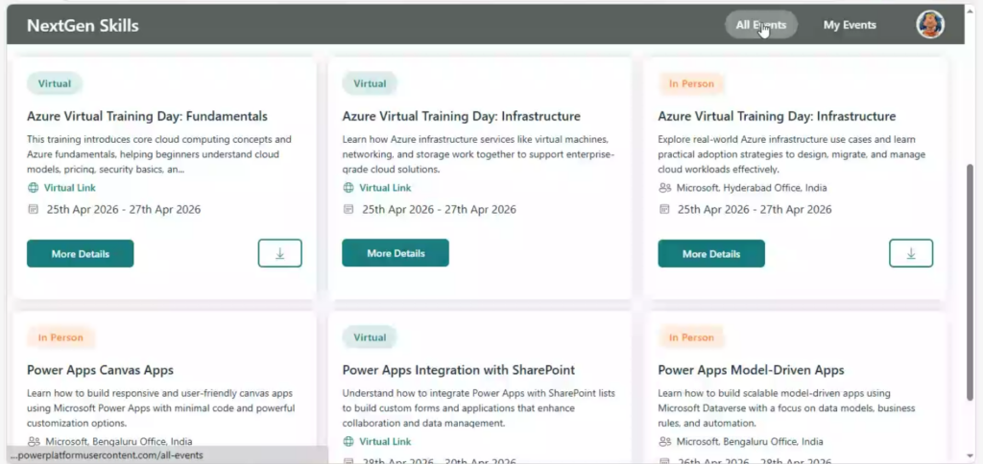Download the Azure Fundamentals event file

click(279, 253)
